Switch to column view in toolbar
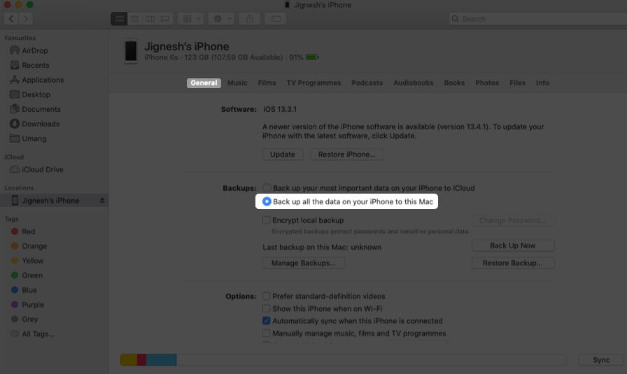The height and width of the screenshot is (374, 627). coord(150,19)
